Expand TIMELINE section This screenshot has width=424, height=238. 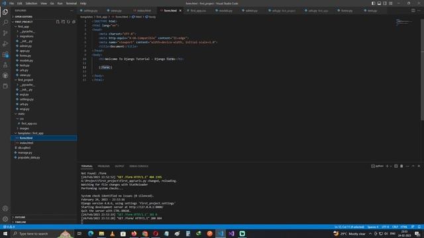tap(44, 222)
